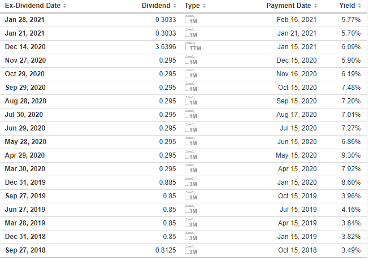
Task: Click the 1M calendar icon for Jul 30, 2020
Action: coord(191,115)
